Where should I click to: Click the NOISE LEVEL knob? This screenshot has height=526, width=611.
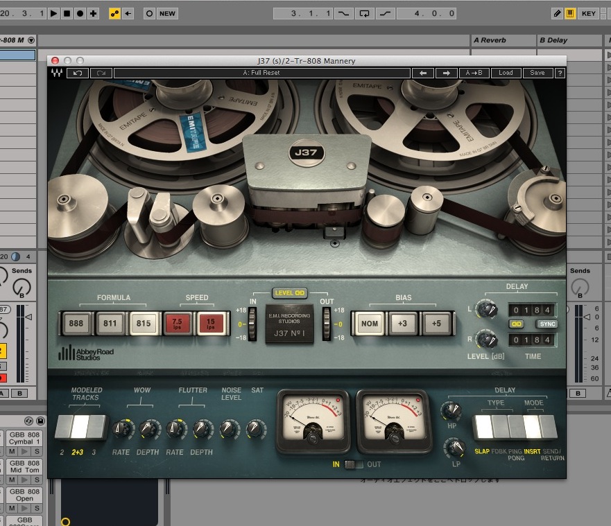click(229, 429)
